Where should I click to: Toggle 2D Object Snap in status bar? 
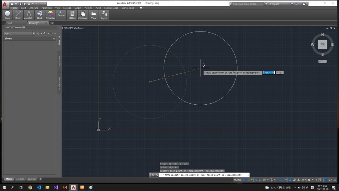coord(283,180)
